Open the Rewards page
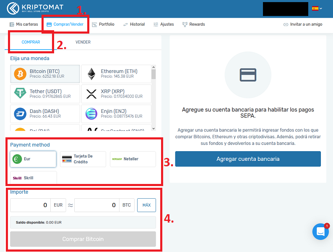Screen dimensions: 333x252 click(193, 24)
